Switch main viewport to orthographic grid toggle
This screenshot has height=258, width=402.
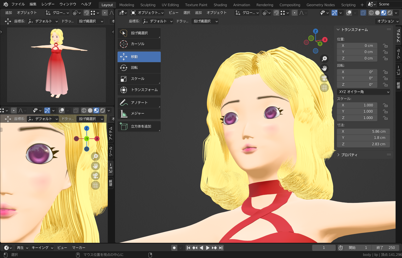pyautogui.click(x=324, y=88)
